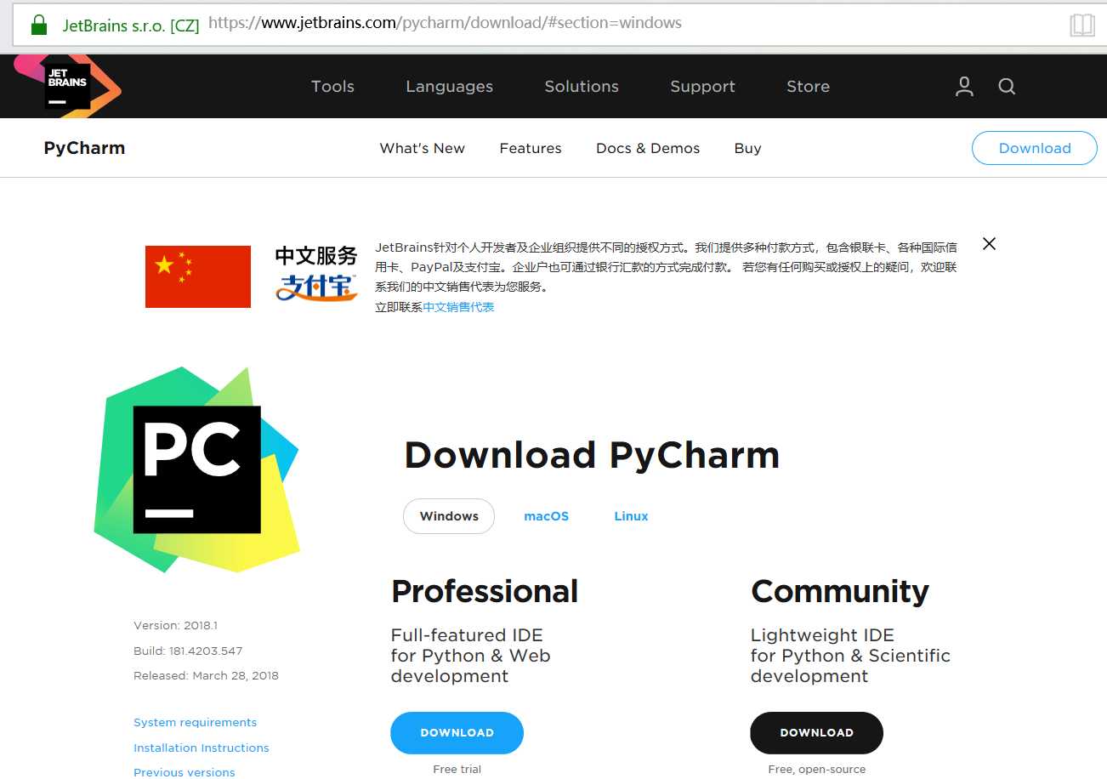Go to PyCharm product home
Screen dimensions: 1107x779
[84, 148]
